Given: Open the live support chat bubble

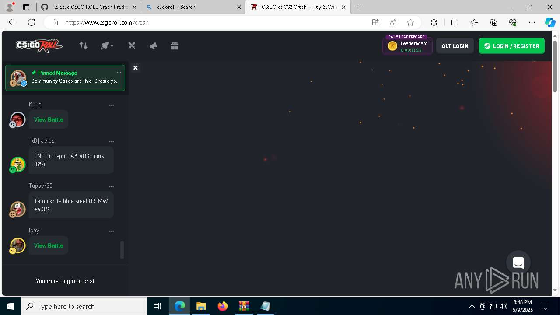Looking at the screenshot, I should click(x=518, y=262).
